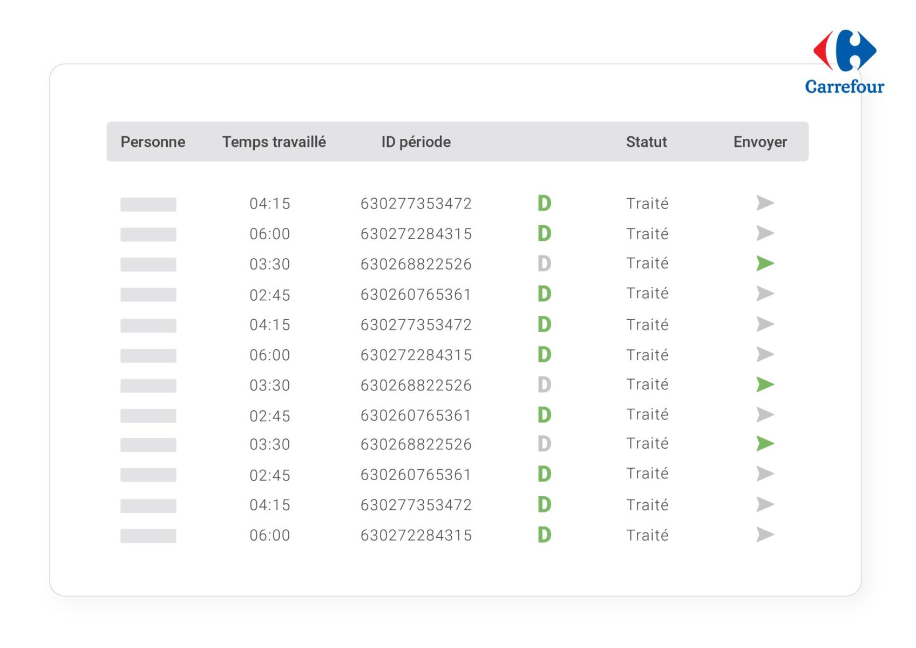Image resolution: width=916 pixels, height=648 pixels.
Task: Click the send arrow in the second 04:15 row
Action: pos(765,324)
